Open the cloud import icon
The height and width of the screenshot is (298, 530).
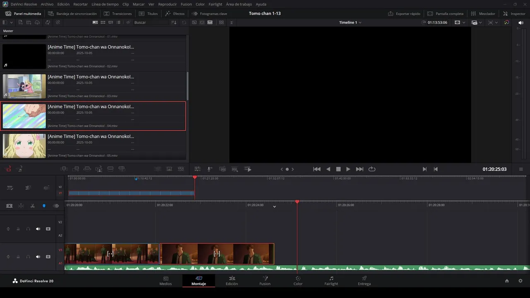coord(38,22)
